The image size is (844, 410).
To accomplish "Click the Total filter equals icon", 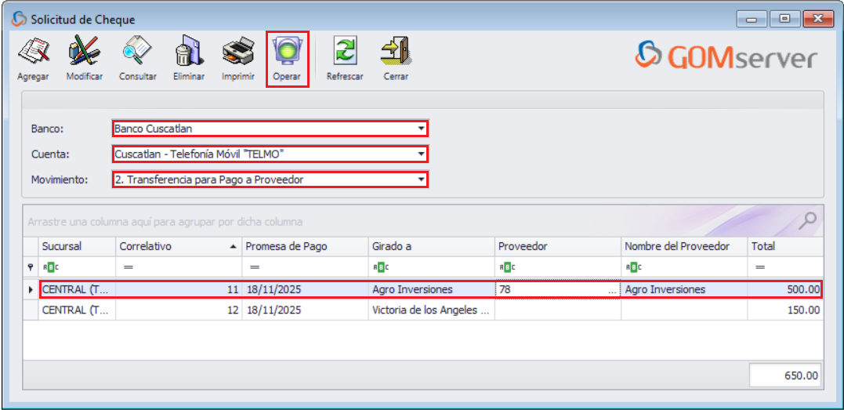I will coord(760,267).
